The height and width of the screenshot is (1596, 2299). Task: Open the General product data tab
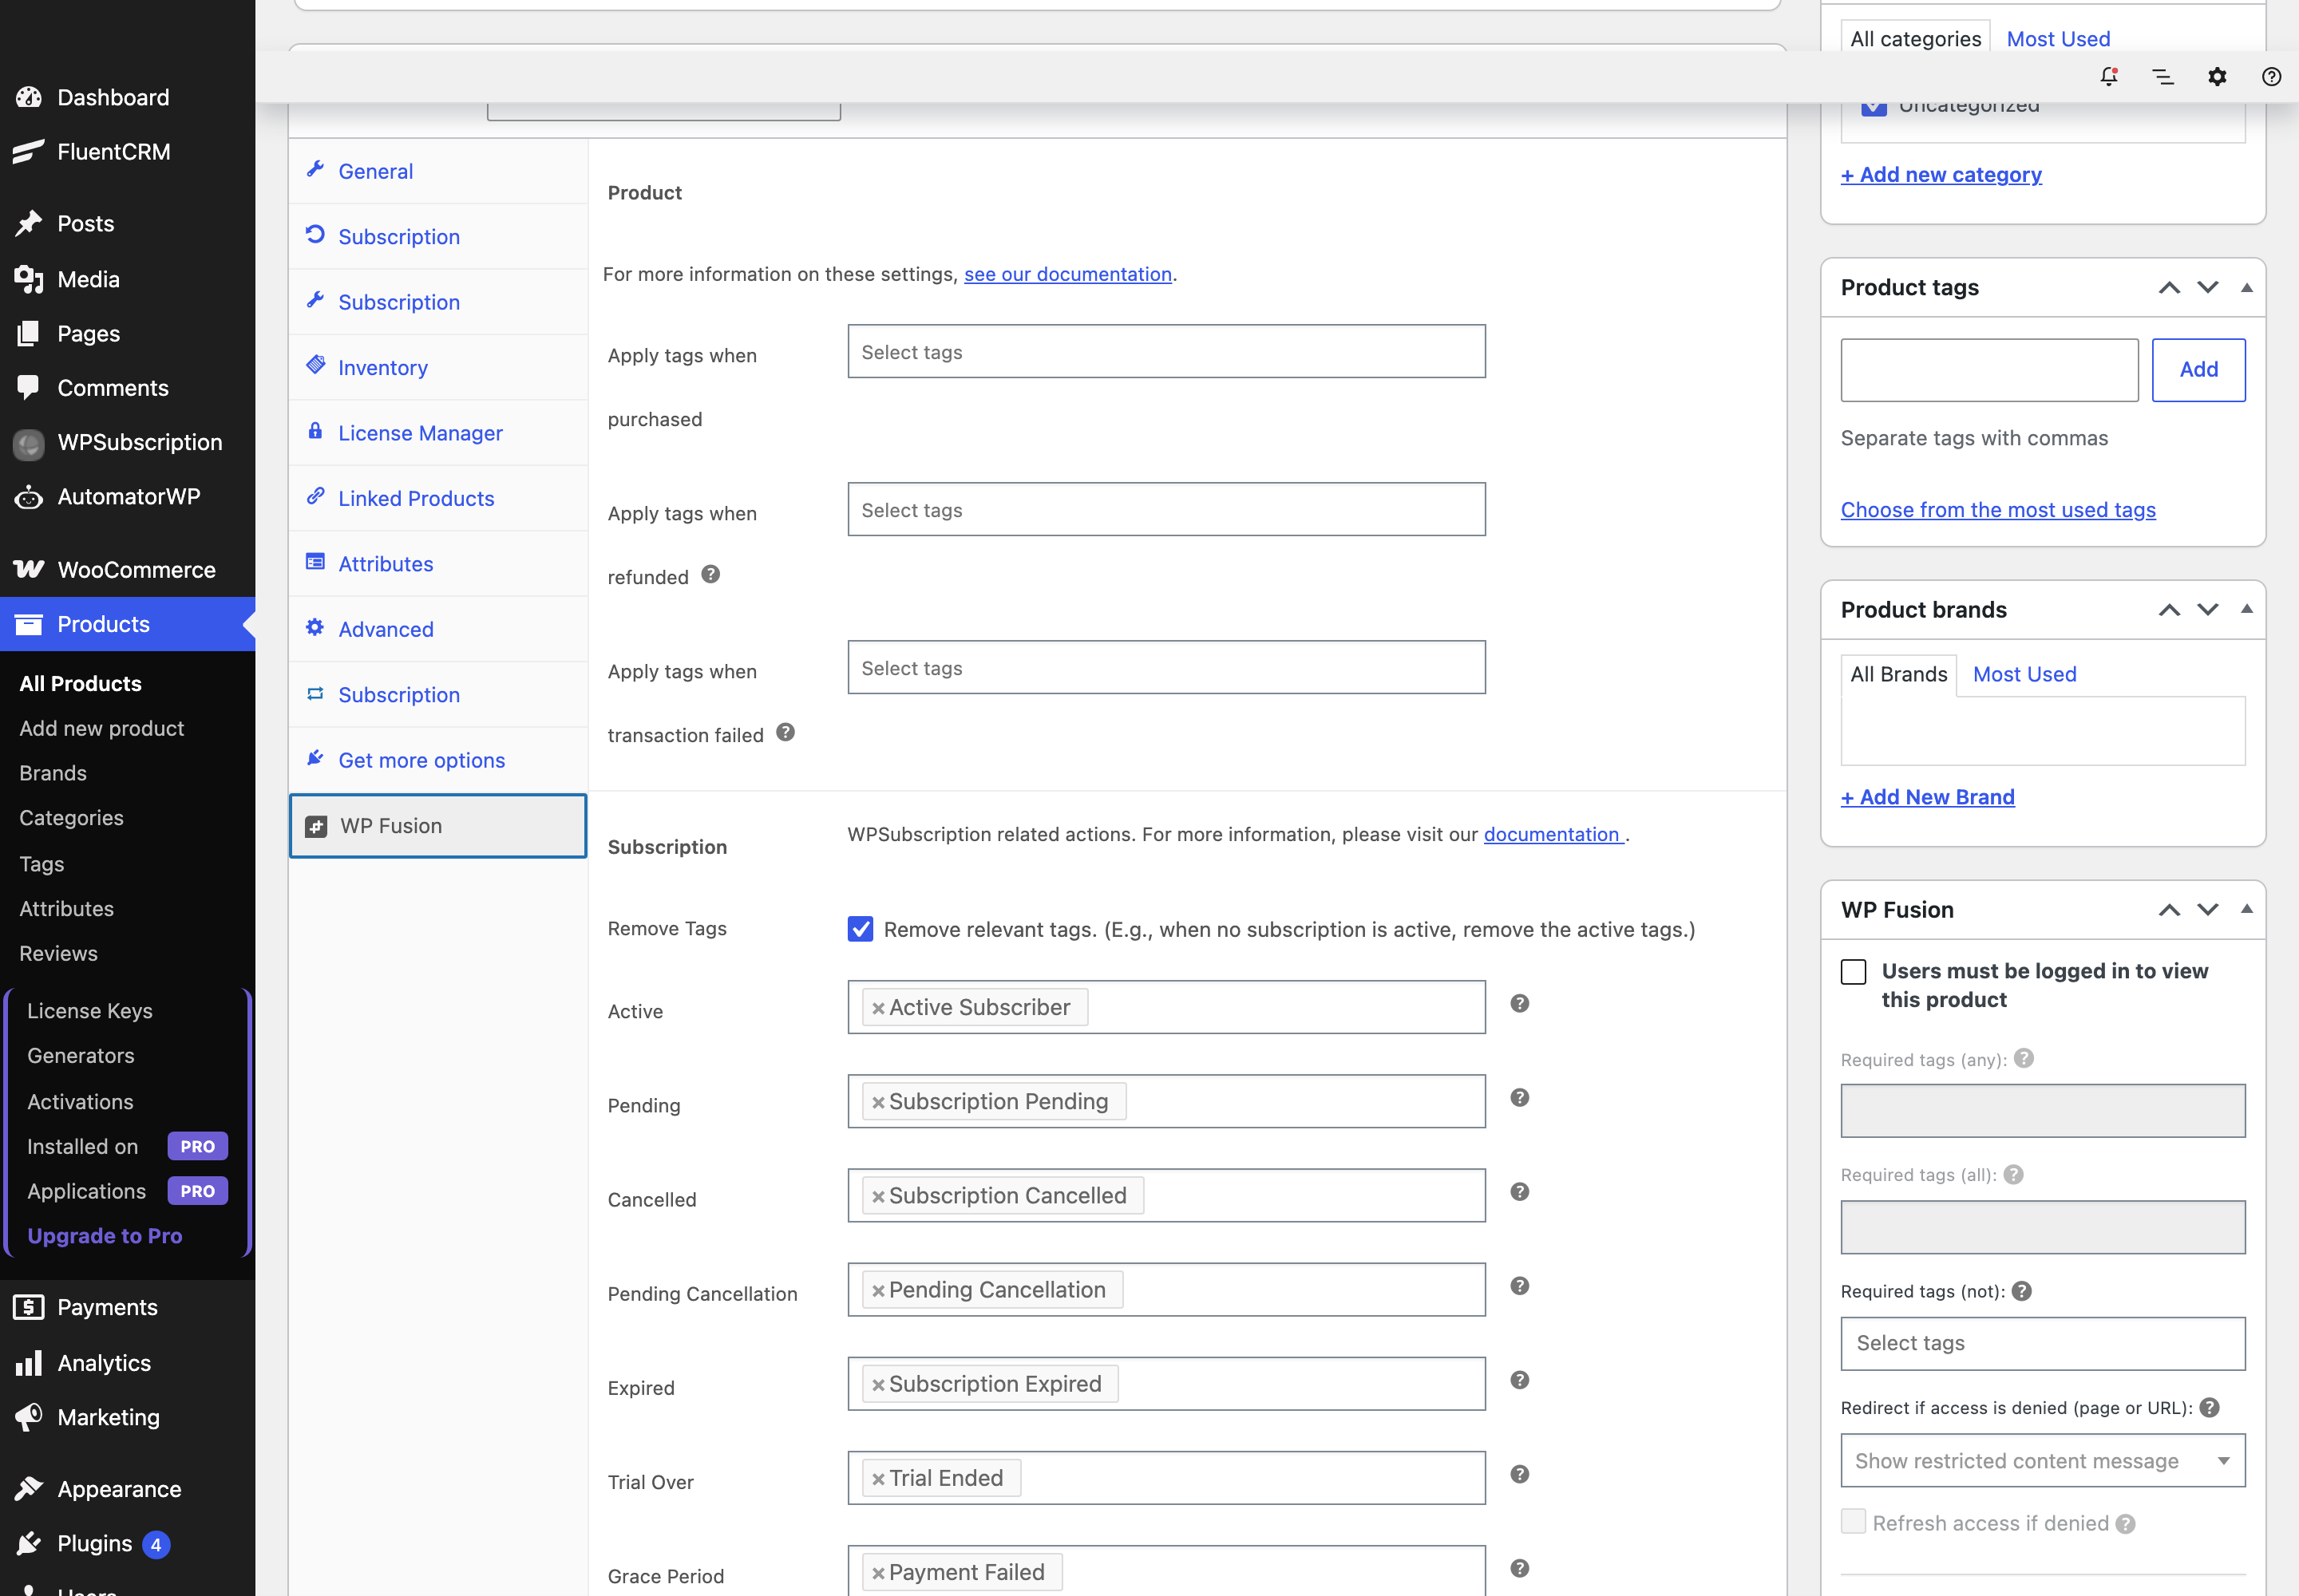(437, 171)
